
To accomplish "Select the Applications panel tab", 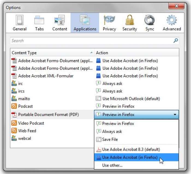I will [x=85, y=23].
